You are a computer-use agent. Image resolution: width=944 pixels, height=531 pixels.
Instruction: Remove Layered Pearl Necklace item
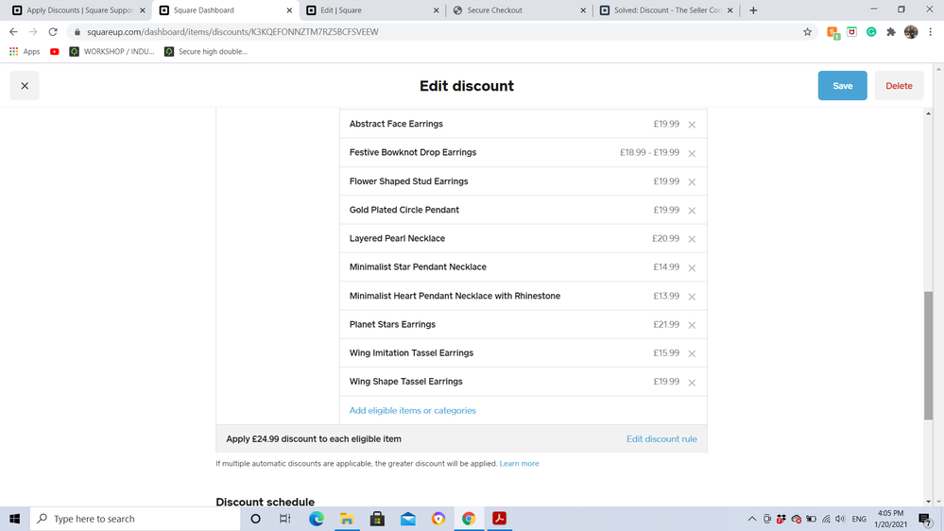(x=692, y=239)
